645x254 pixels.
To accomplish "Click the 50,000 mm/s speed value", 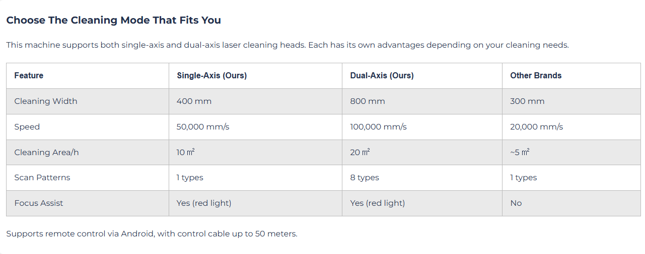I will [x=203, y=127].
